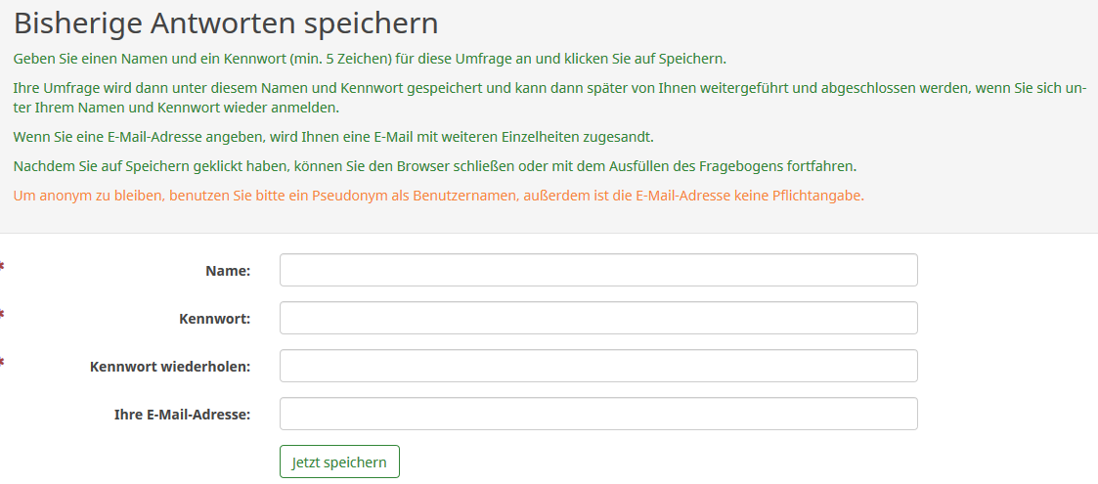1098x484 pixels.
Task: Click the red asterisk beside Name
Action: tap(3, 265)
